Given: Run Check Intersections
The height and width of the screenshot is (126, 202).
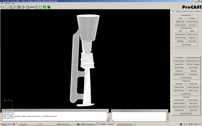Looking at the screenshot, I should pyautogui.click(x=193, y=58).
